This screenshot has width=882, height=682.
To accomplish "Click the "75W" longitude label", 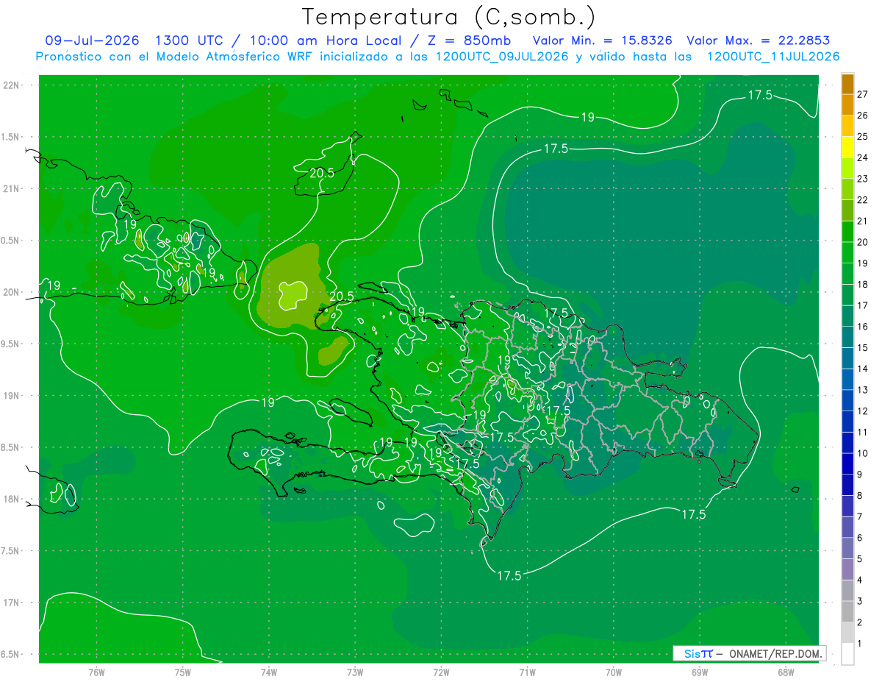I will pos(182,672).
